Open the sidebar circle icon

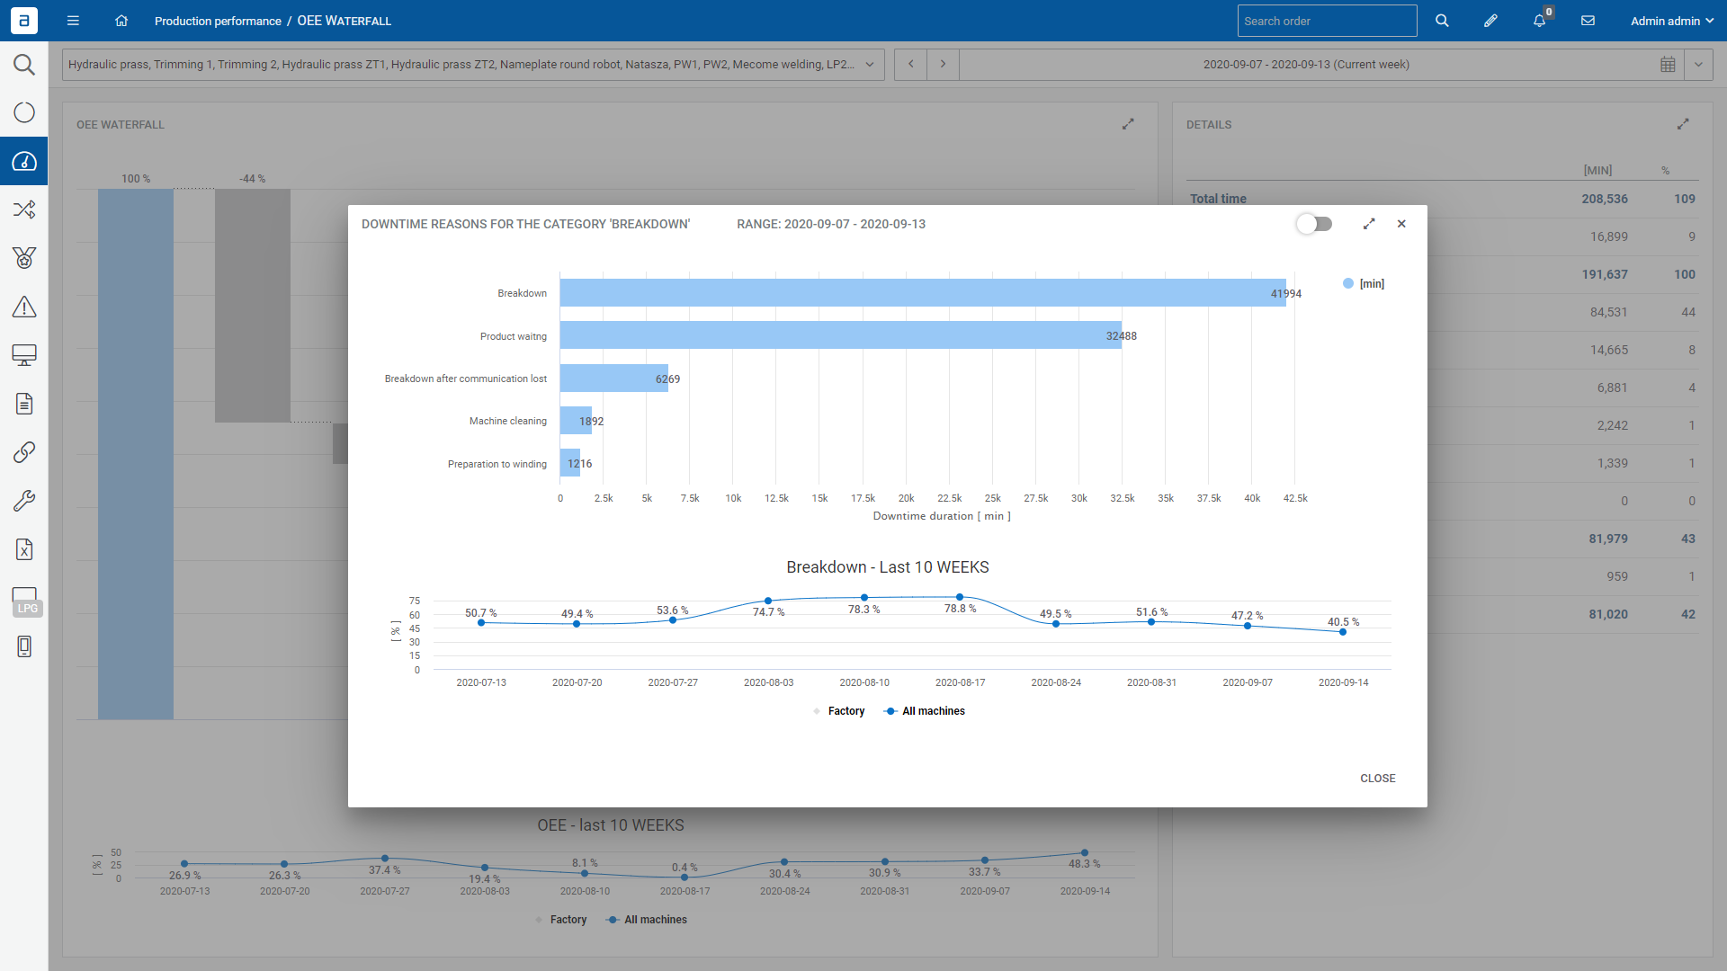point(24,112)
